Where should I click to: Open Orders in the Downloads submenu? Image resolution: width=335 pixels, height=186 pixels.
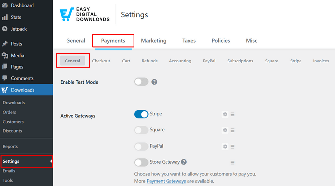pos(9,112)
